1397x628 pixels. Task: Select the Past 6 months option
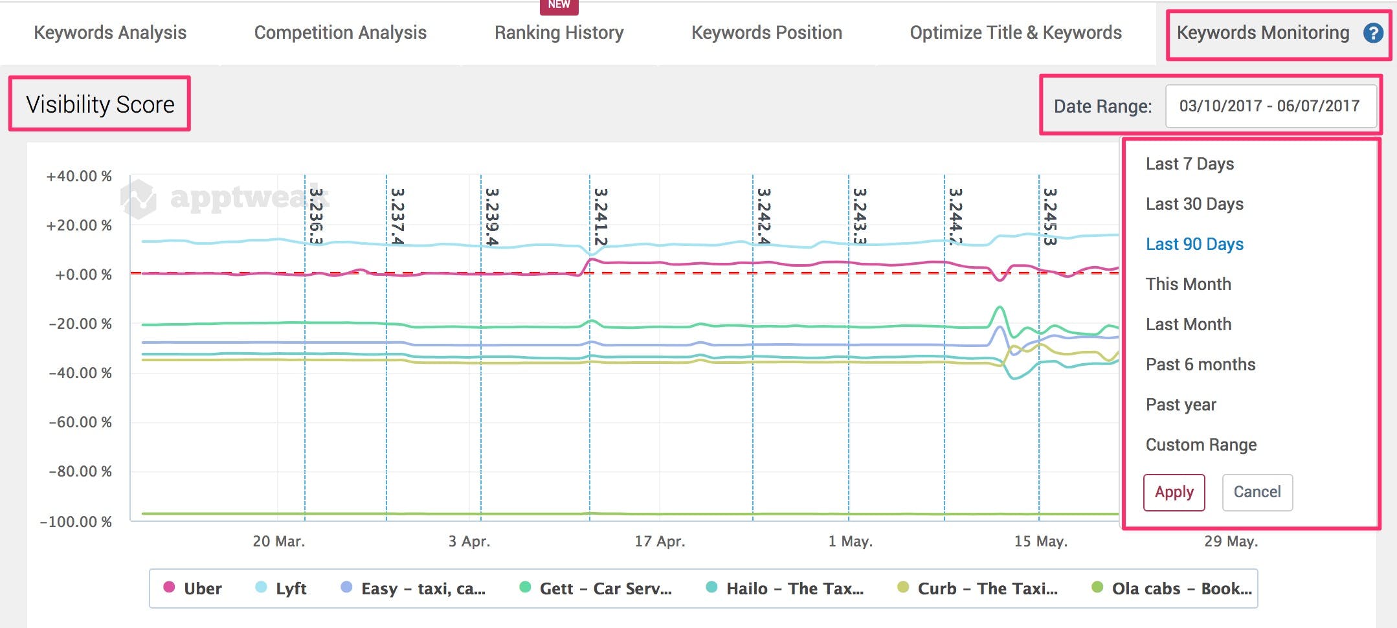point(1200,364)
